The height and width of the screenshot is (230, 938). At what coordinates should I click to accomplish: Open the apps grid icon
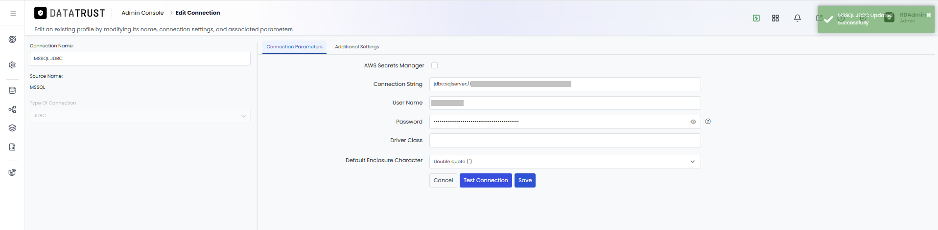[x=775, y=18]
